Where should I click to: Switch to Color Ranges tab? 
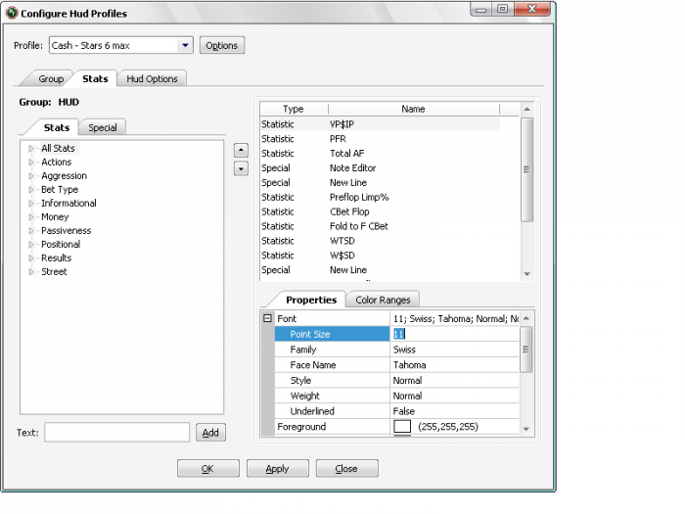[385, 300]
